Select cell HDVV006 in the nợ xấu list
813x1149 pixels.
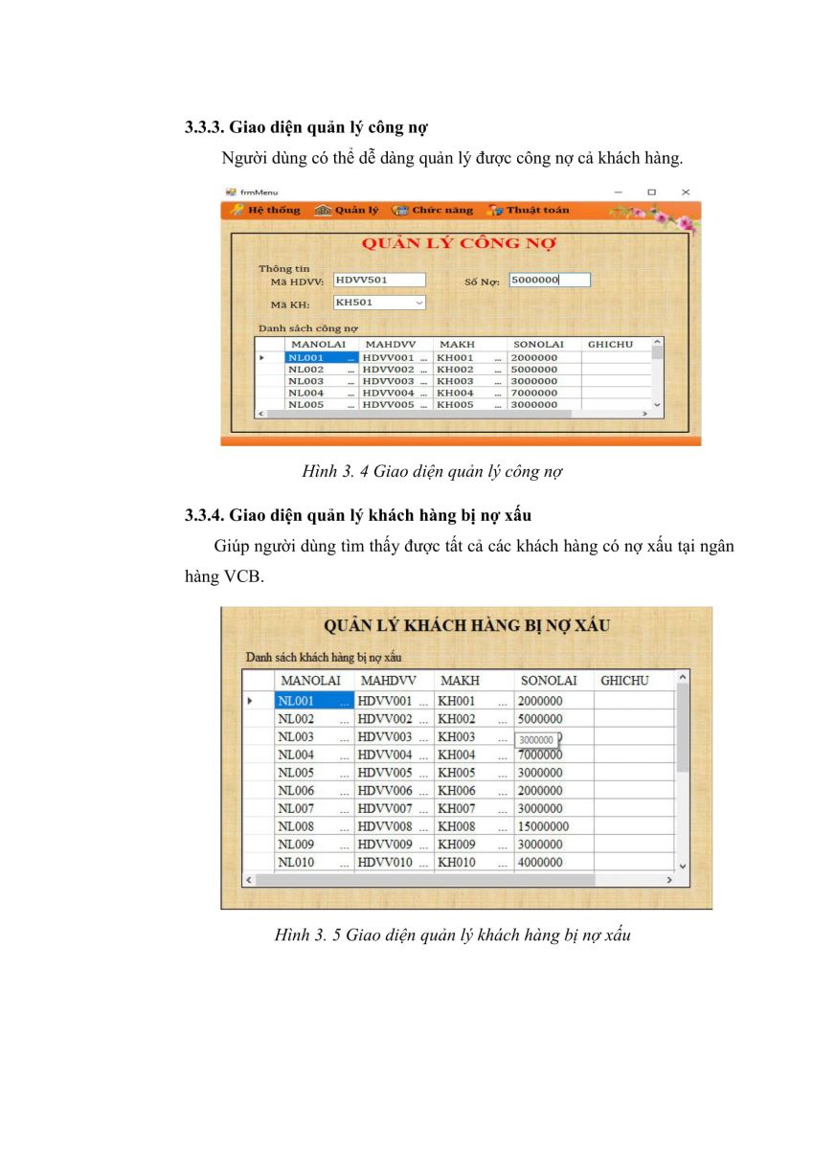394,791
